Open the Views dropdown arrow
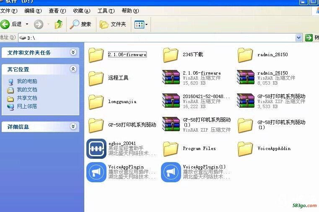 click(x=146, y=25)
